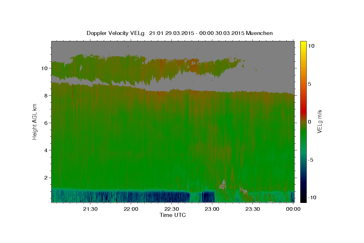Click the 00:00 time tick label
364x243 pixels.
(293, 209)
